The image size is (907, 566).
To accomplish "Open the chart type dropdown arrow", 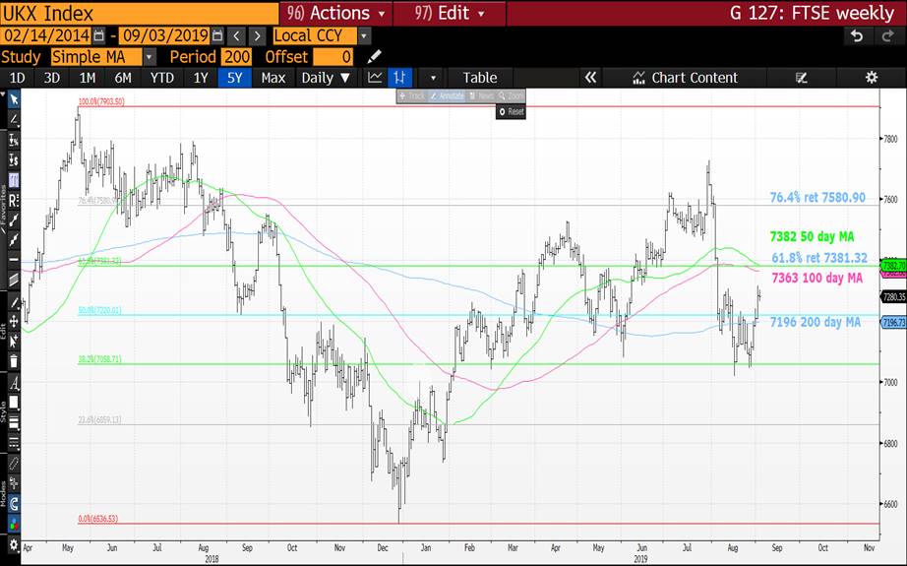I will [x=433, y=78].
